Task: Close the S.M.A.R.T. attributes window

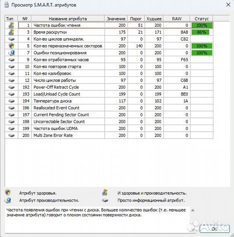Action: coord(228,5)
